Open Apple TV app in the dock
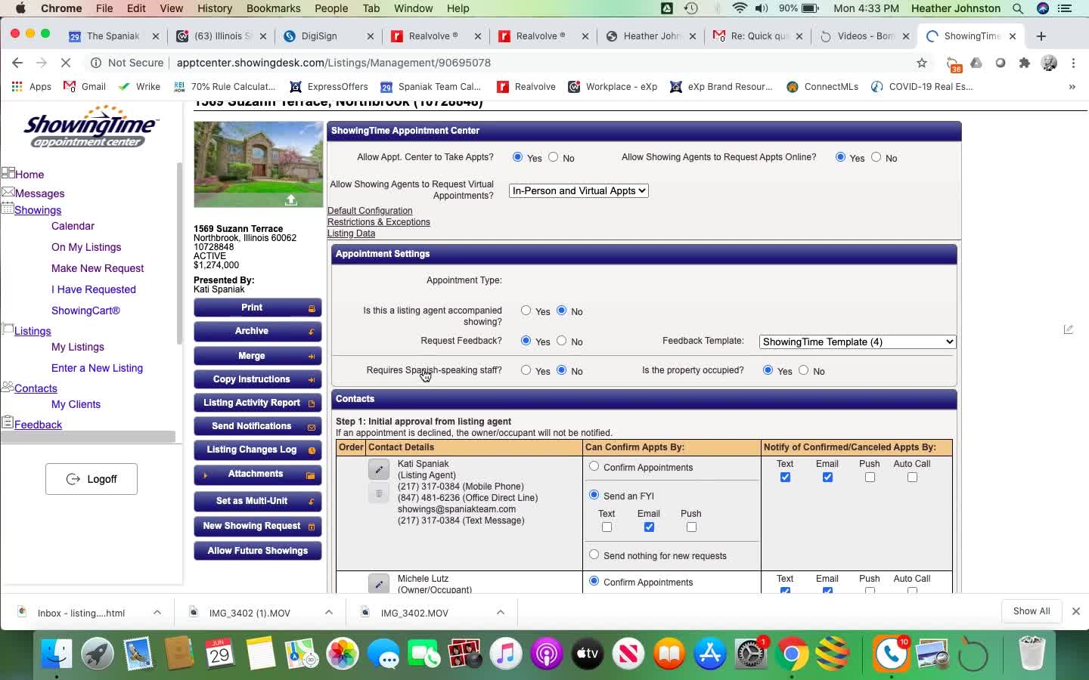This screenshot has height=680, width=1089. point(588,654)
